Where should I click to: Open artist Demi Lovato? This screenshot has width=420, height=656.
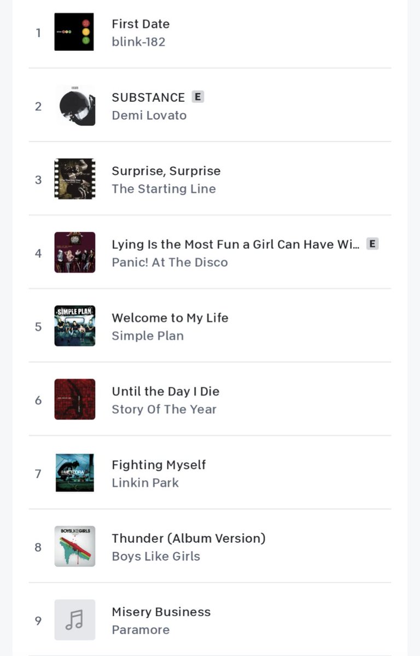(x=149, y=115)
